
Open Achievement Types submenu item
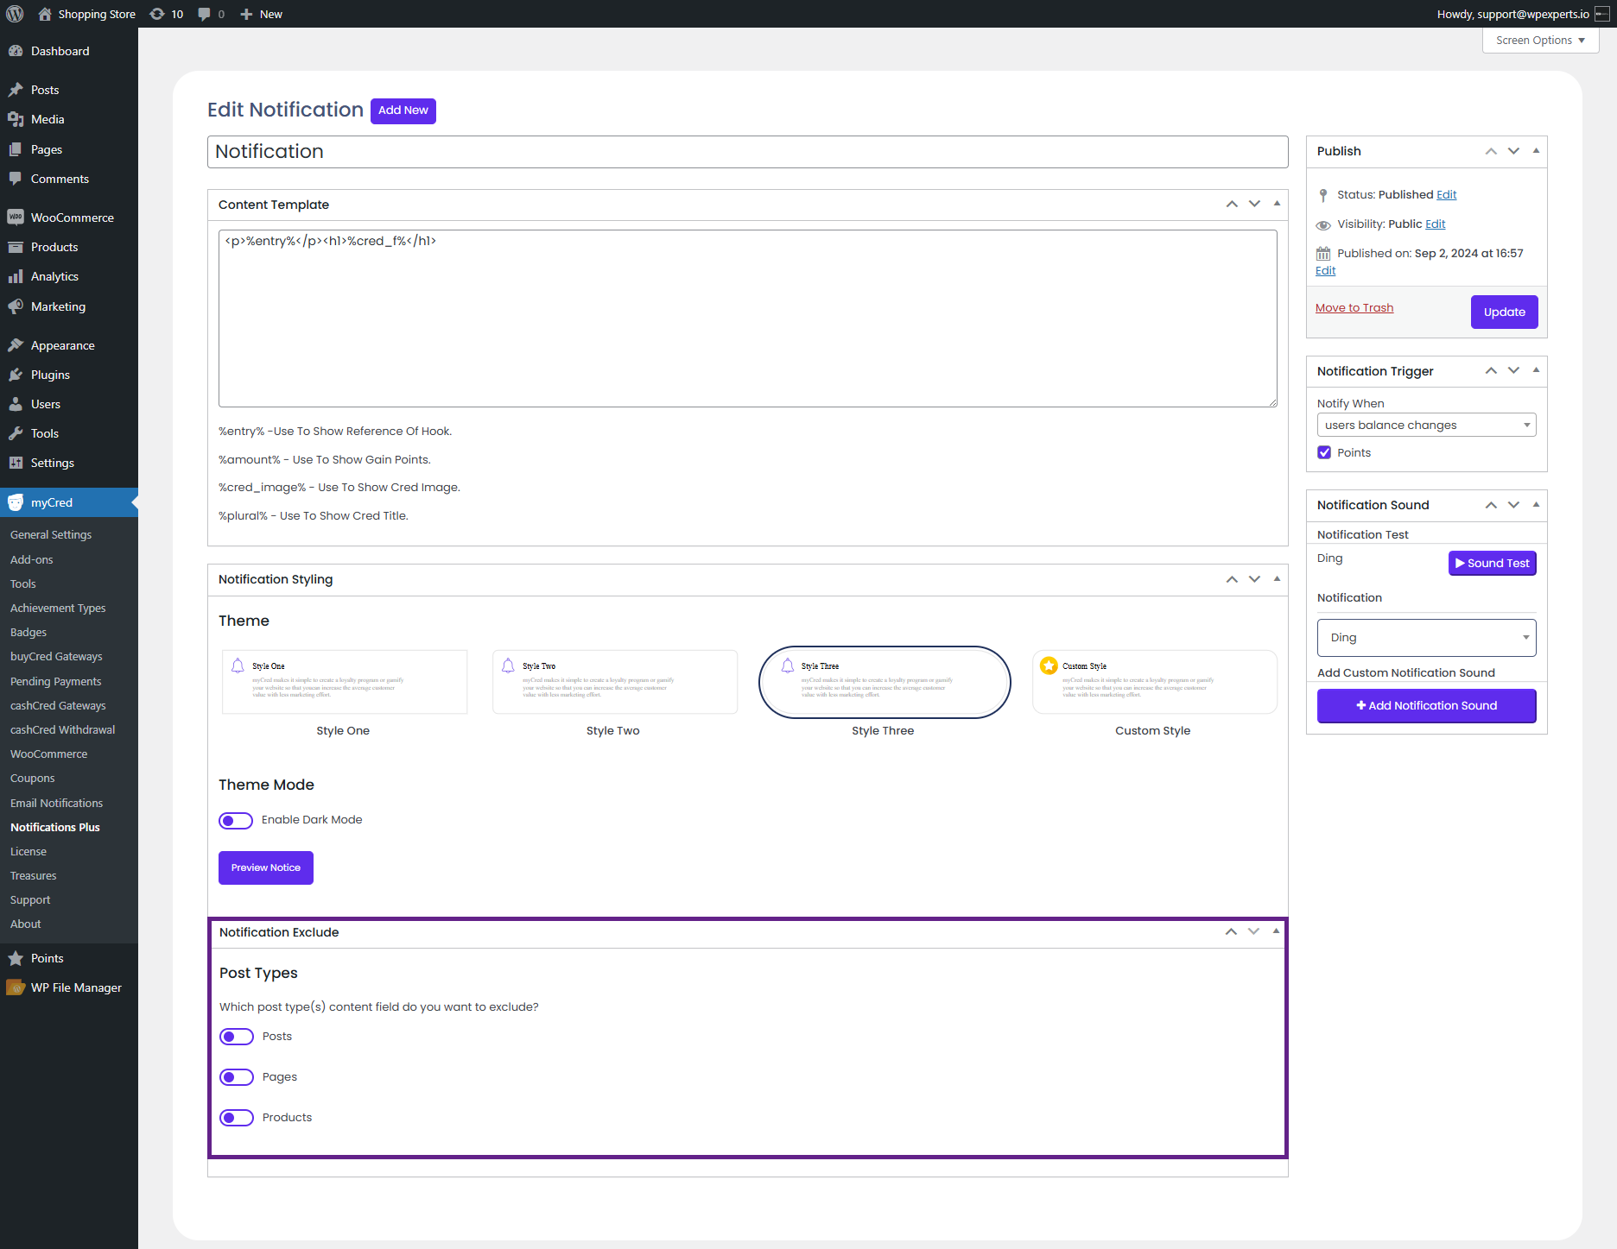pos(58,608)
